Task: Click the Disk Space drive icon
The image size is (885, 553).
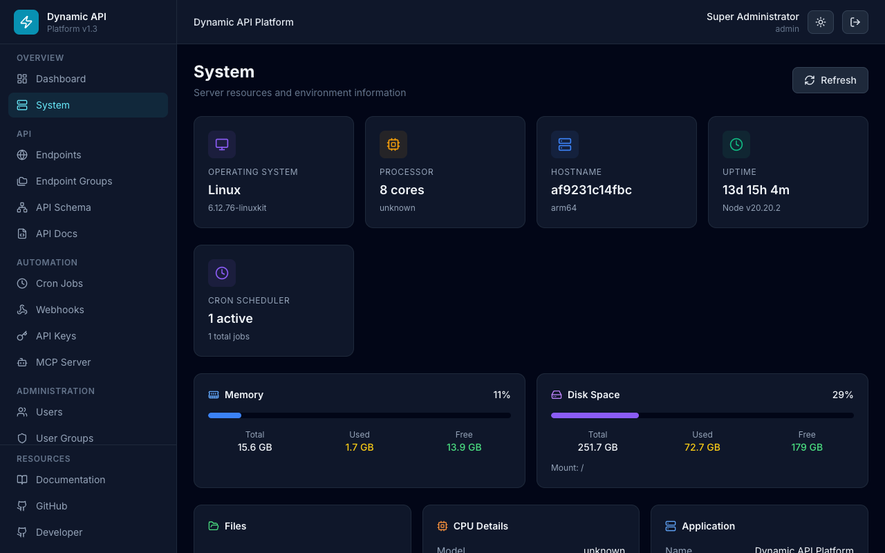Action: (557, 395)
